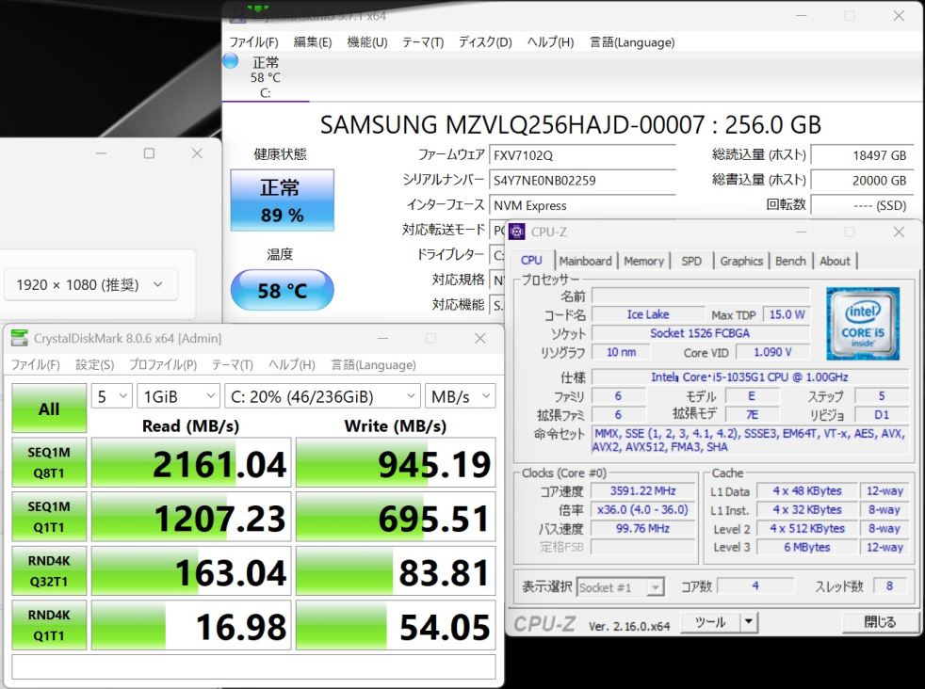Click the empty comment field in CrystalDiskMark
This screenshot has height=689, width=925.
pos(253,666)
